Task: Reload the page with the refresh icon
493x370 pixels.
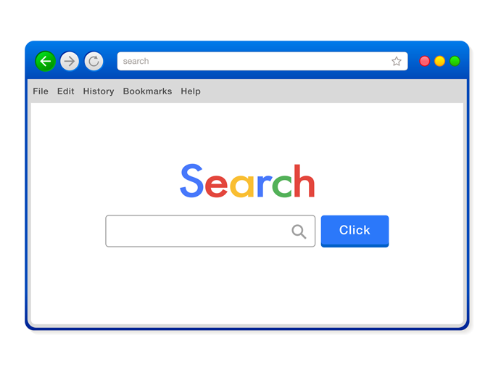Action: point(94,61)
